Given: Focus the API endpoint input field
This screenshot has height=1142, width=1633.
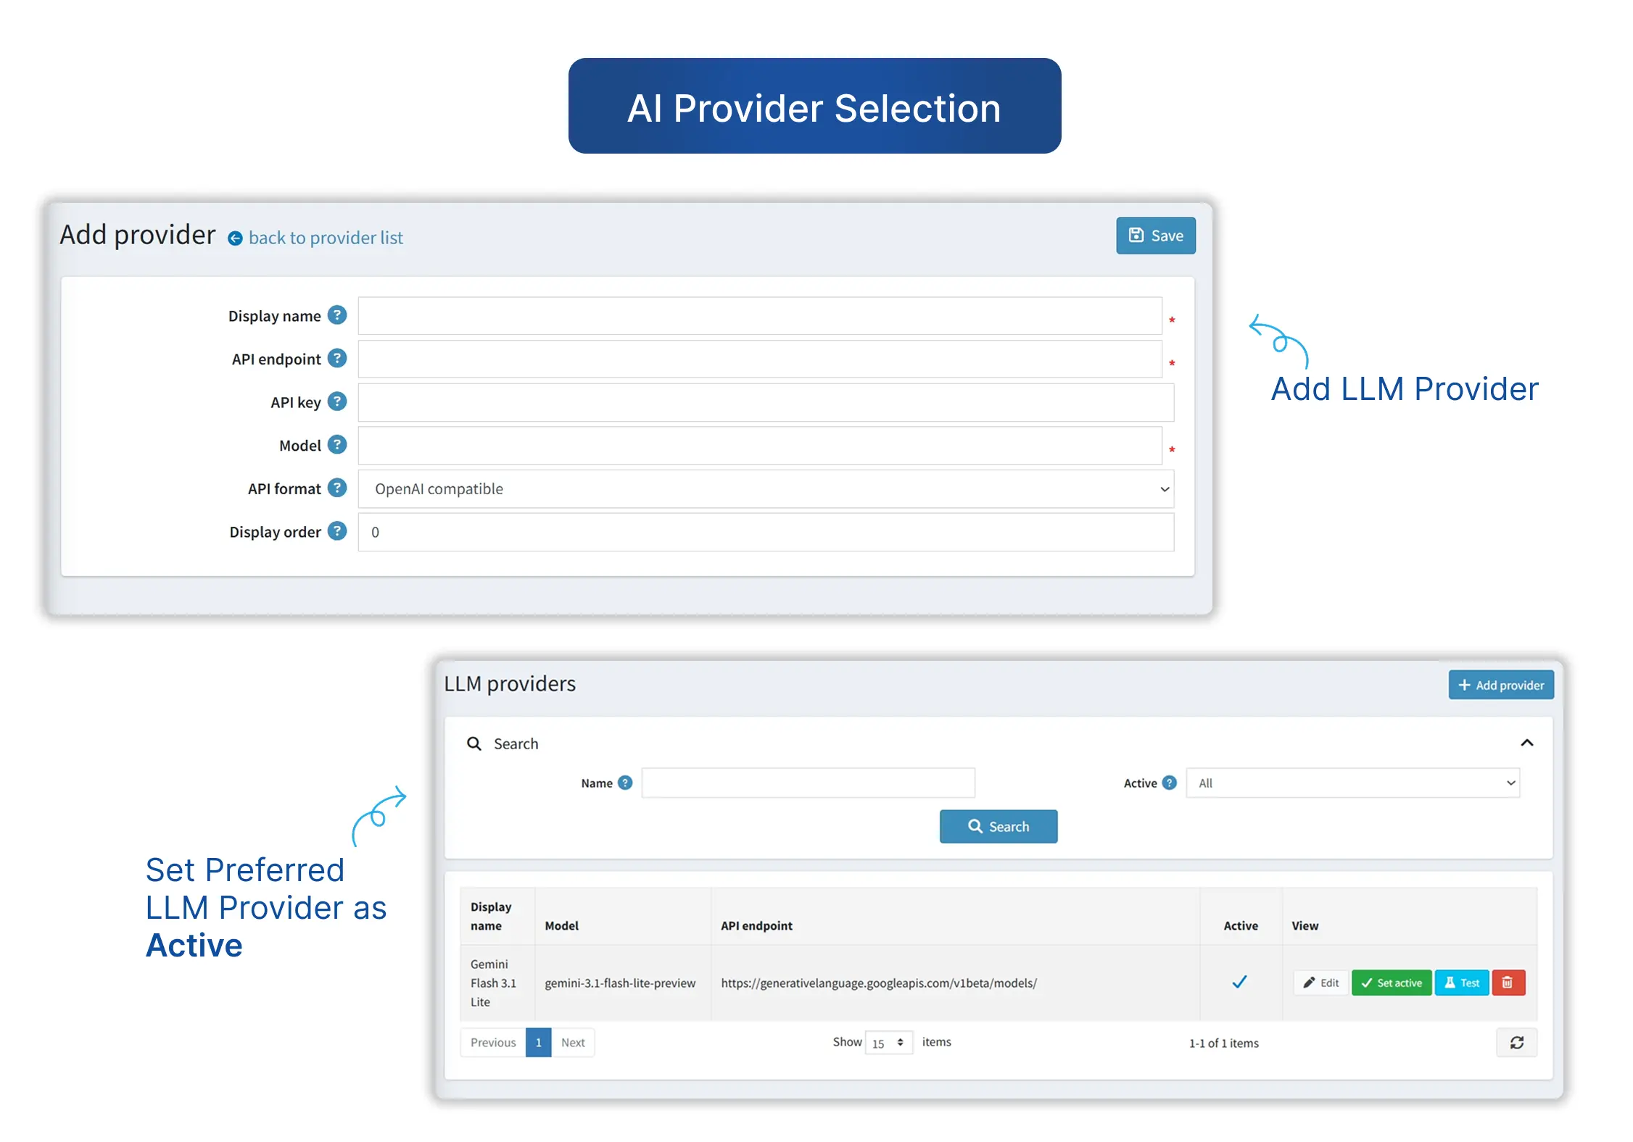Looking at the screenshot, I should [760, 359].
